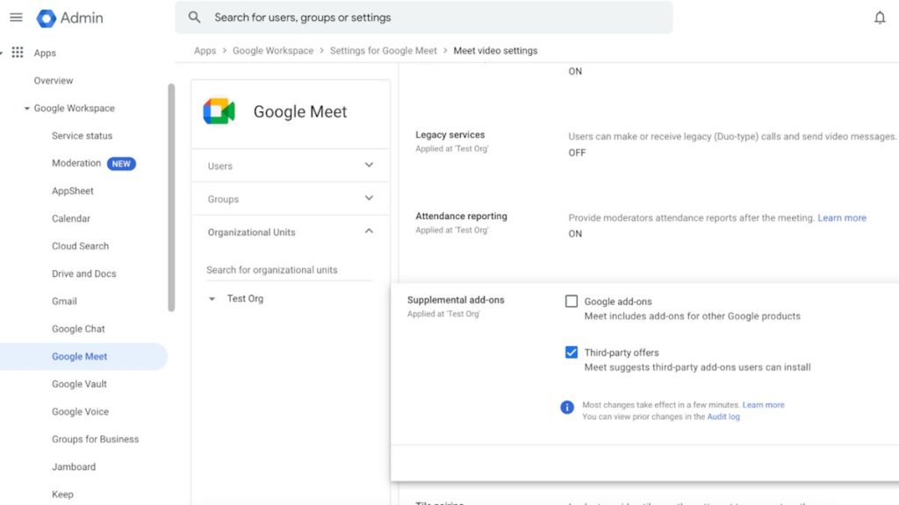Screen dimensions: 899x505
Task: Collapse Google Workspace in the sidebar
Action: [x=27, y=109]
